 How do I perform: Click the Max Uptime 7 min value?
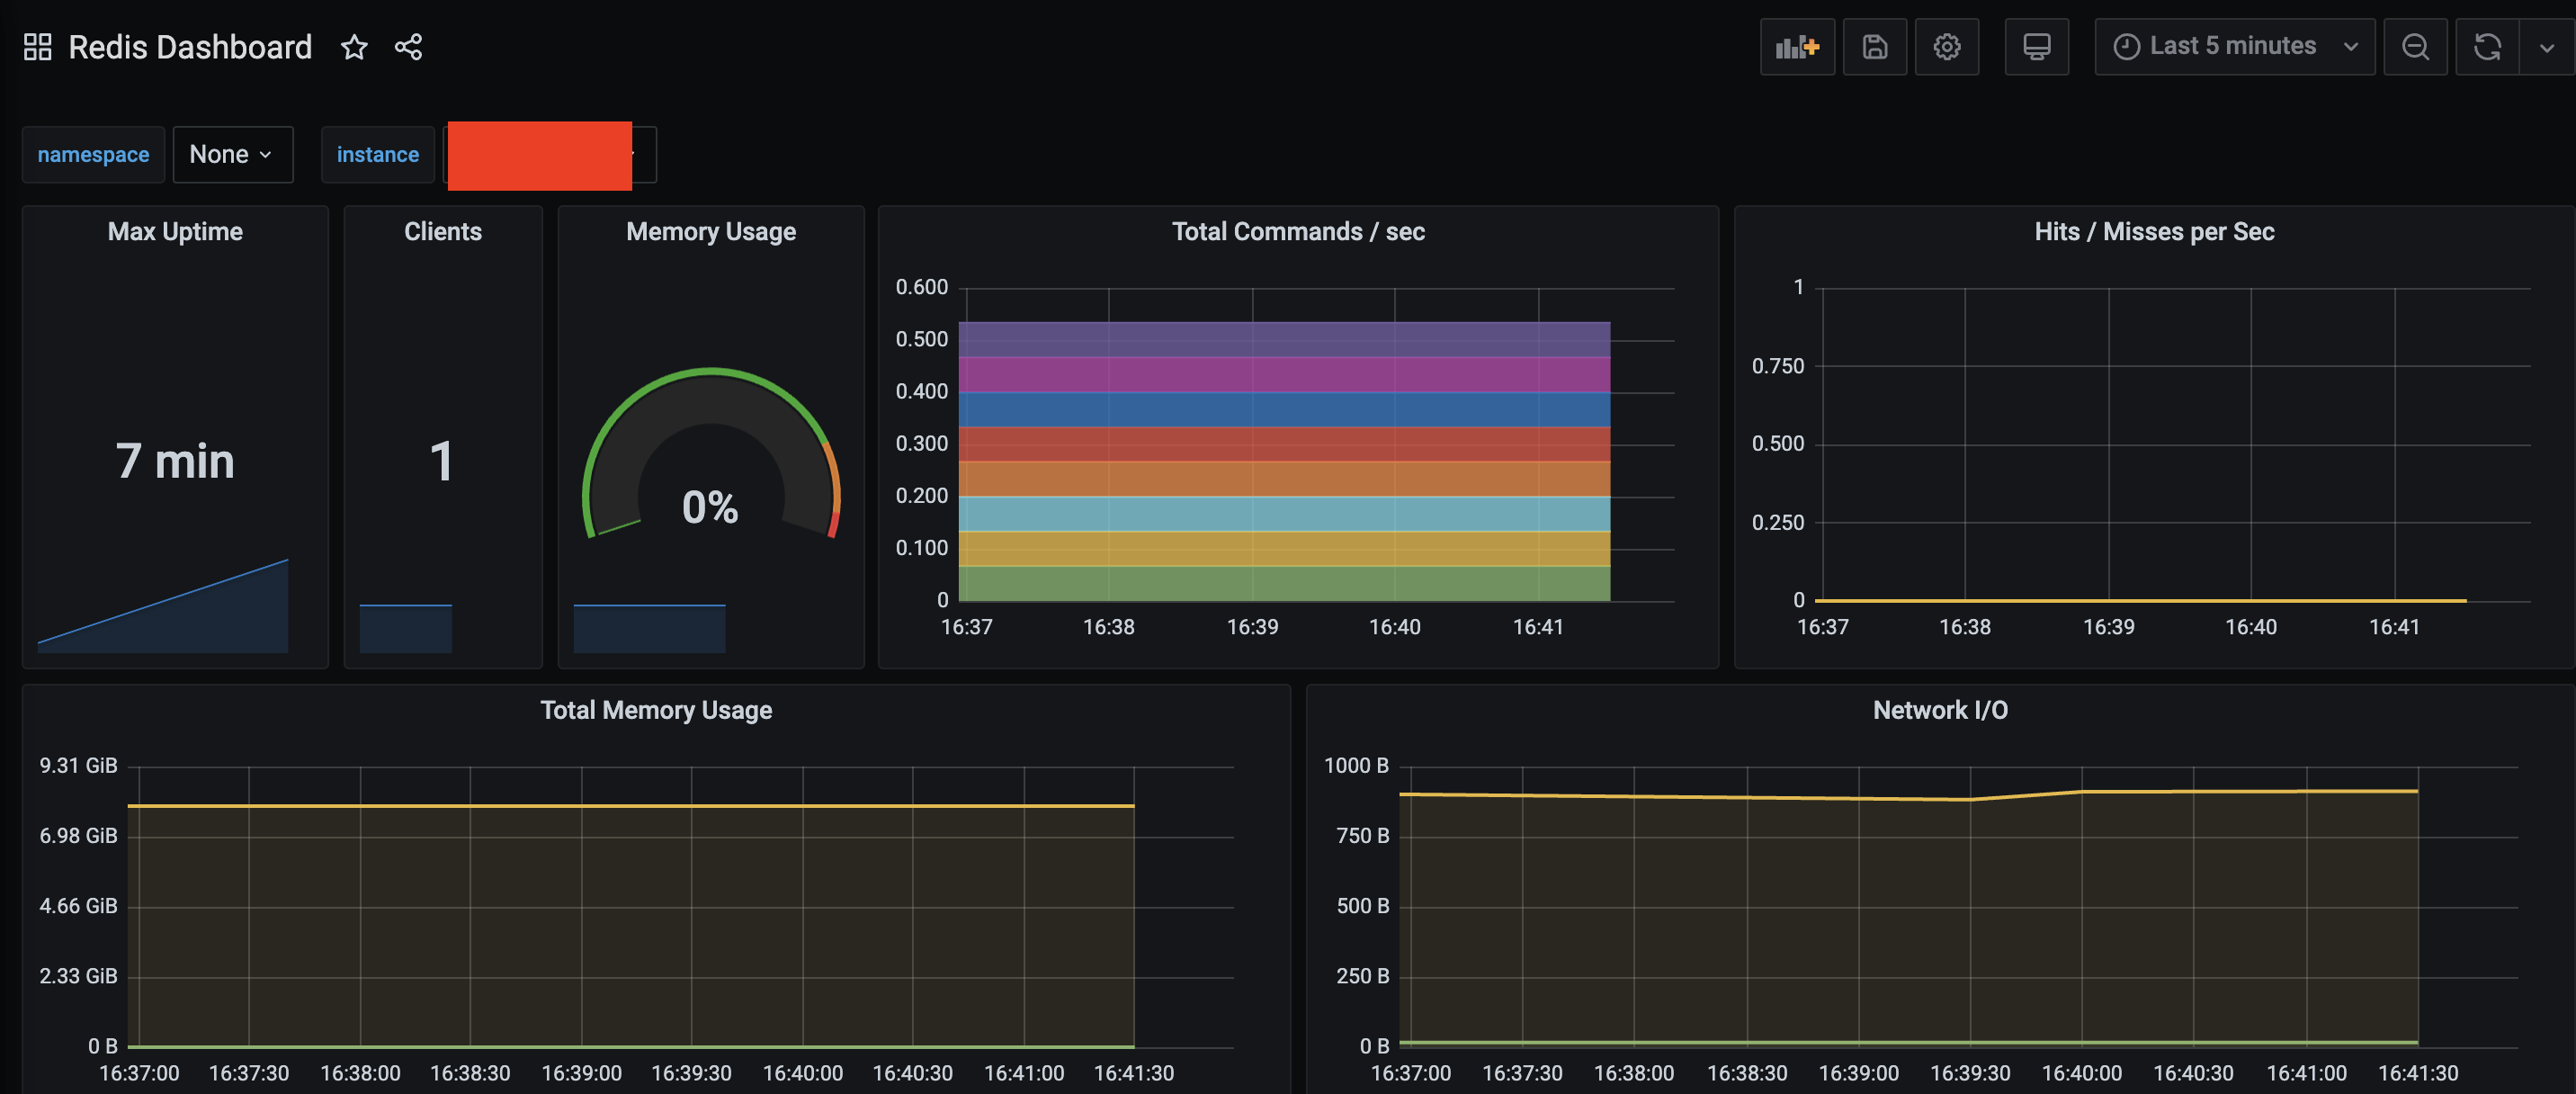click(x=175, y=461)
